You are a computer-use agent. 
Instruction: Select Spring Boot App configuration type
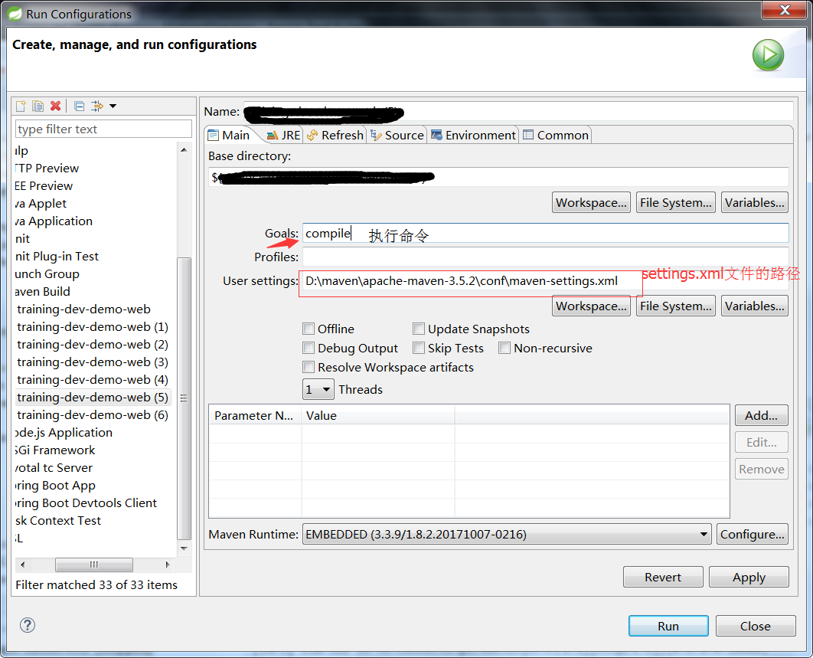coord(55,486)
